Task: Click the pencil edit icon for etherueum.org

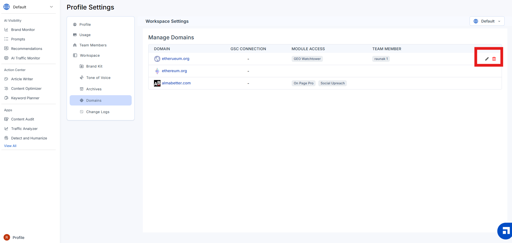Action: [x=487, y=59]
